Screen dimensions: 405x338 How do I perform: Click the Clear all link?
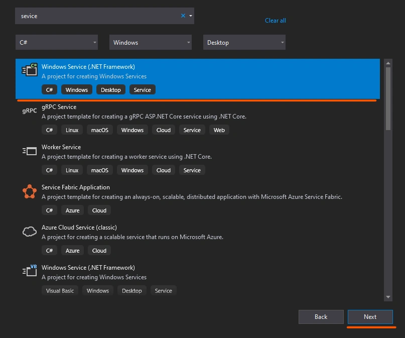pyautogui.click(x=276, y=21)
